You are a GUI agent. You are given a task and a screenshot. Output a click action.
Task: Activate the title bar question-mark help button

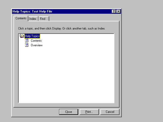(114, 11)
